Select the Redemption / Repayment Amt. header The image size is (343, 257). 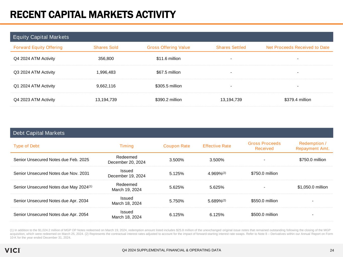pos(313,146)
